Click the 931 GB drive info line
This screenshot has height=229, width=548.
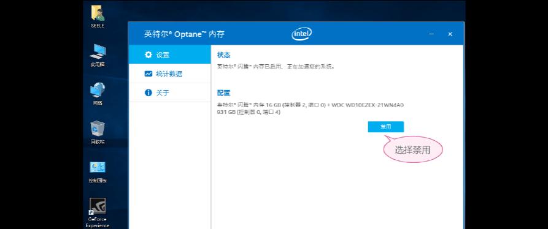(249, 112)
